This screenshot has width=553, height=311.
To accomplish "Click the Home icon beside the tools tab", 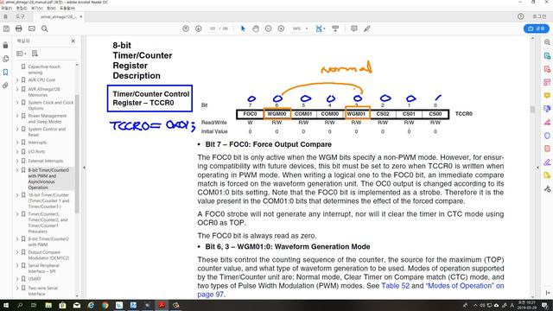I will (5, 16).
